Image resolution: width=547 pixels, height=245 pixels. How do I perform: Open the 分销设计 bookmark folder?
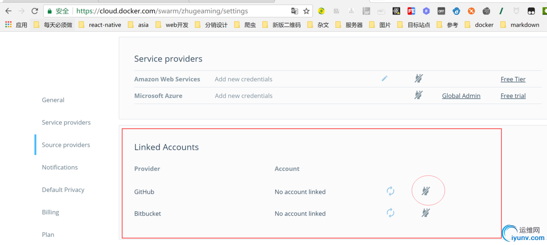[211, 25]
